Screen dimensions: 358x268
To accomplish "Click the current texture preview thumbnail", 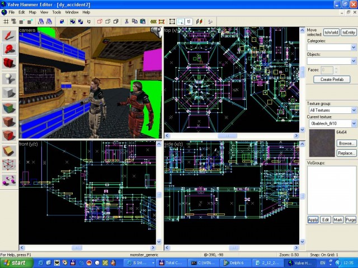I will [322, 143].
